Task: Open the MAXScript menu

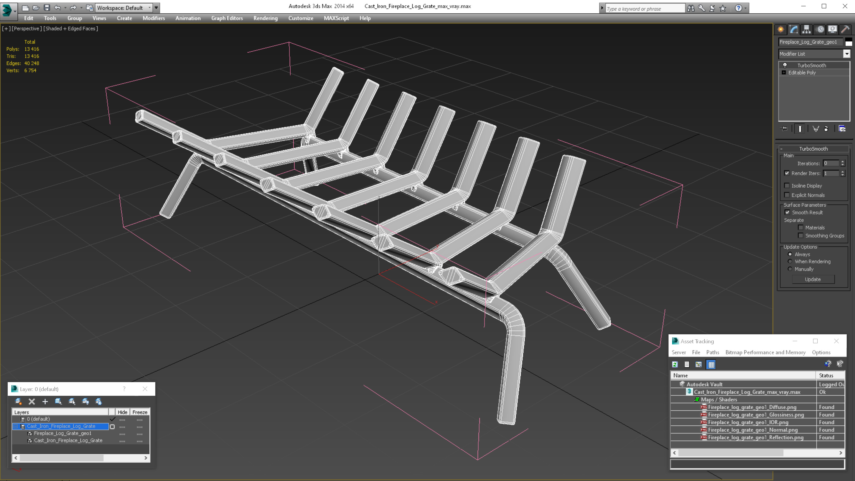Action: pyautogui.click(x=336, y=18)
